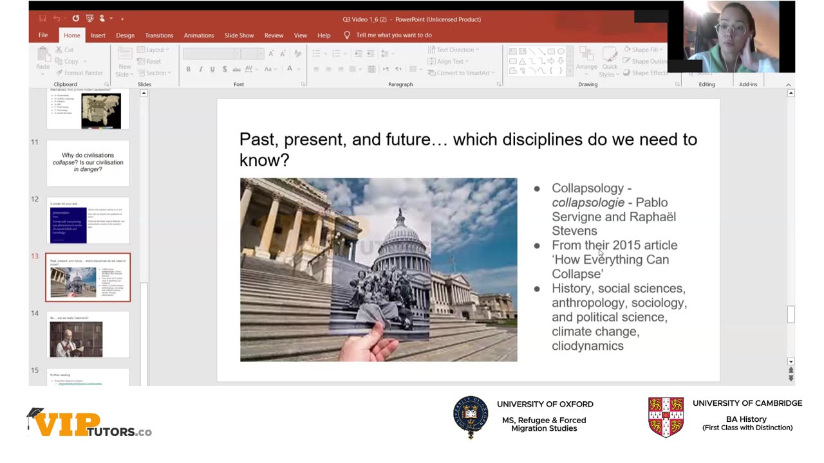Toggle Underline formatting

[212, 69]
